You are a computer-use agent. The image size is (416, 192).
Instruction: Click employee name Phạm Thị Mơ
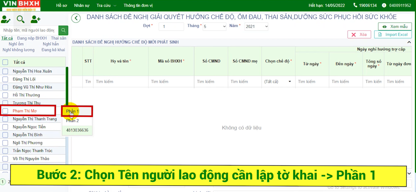[25, 111]
